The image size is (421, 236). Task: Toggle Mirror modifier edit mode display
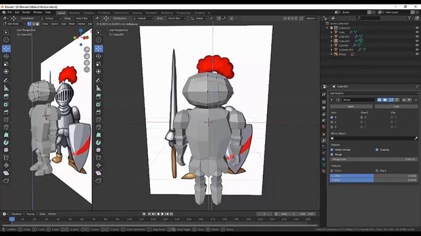click(x=391, y=100)
